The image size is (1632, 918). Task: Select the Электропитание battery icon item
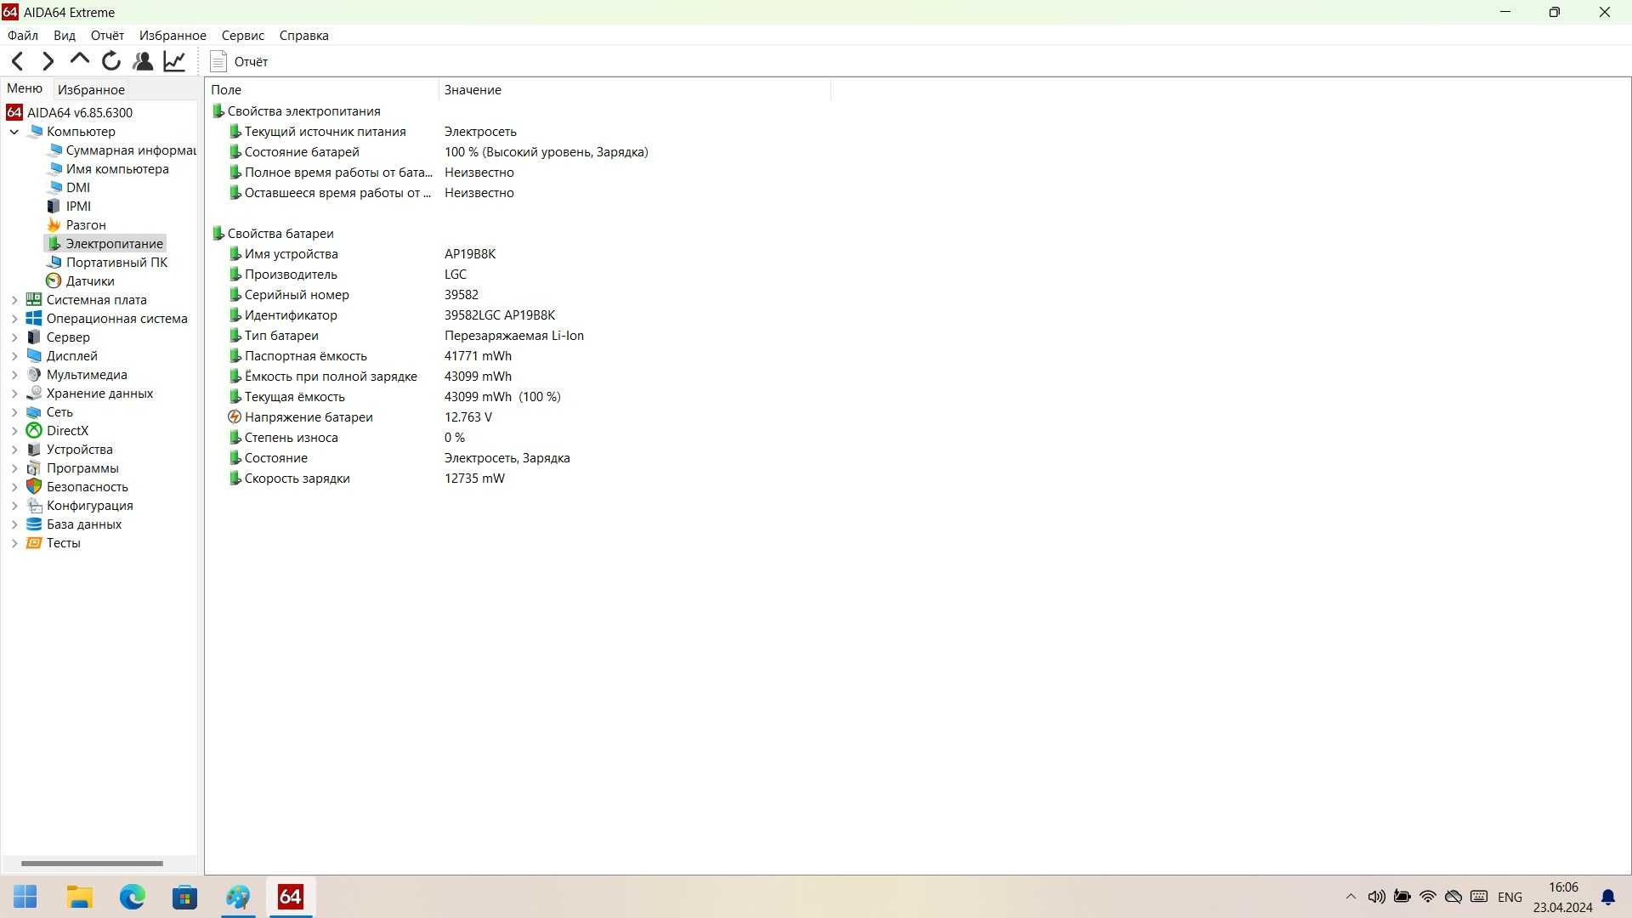[54, 244]
